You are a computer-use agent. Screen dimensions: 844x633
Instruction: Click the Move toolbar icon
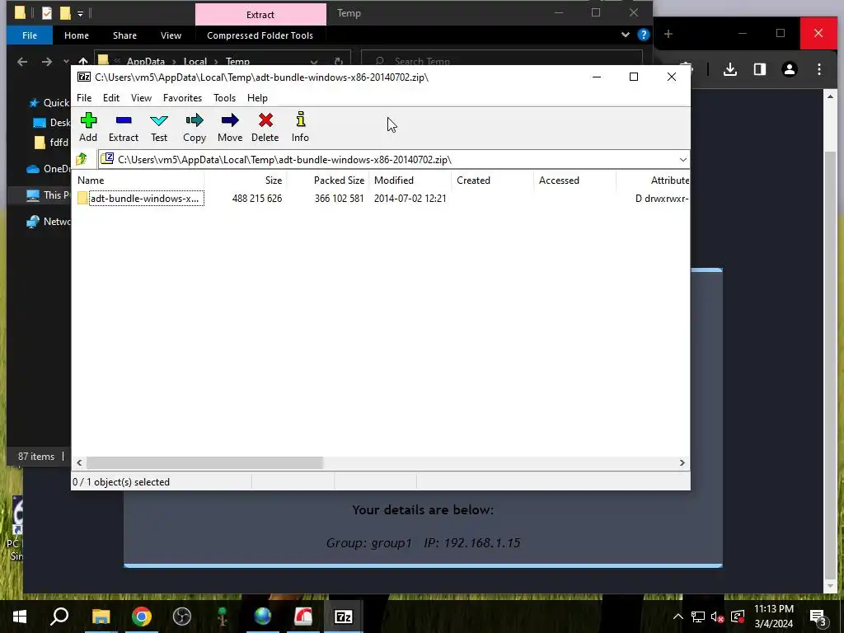pyautogui.click(x=230, y=128)
